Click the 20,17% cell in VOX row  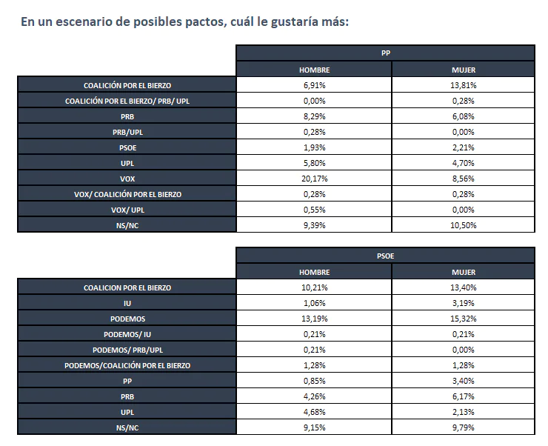click(314, 179)
